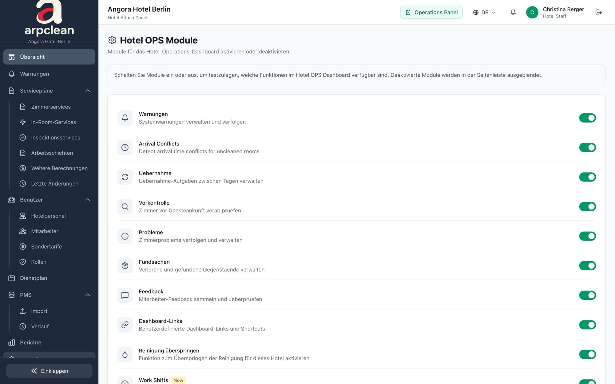Switch off the Vorkontrolle module
The image size is (615, 384).
point(587,206)
